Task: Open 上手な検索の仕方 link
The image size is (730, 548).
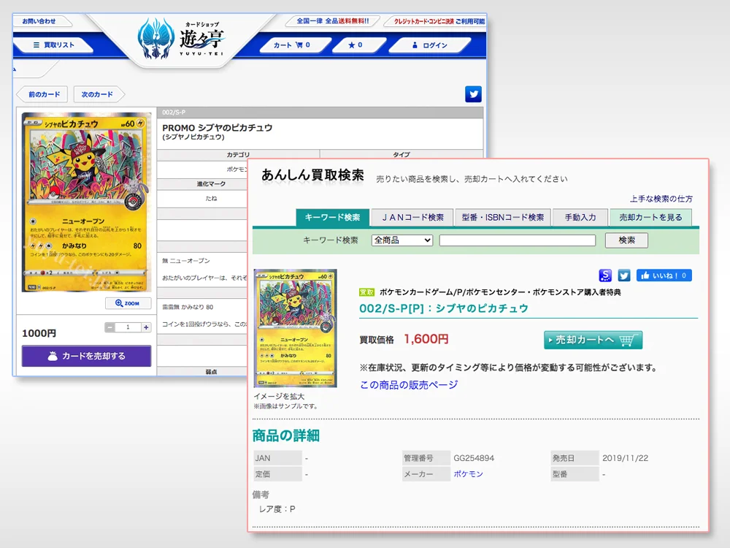Action: tap(661, 199)
